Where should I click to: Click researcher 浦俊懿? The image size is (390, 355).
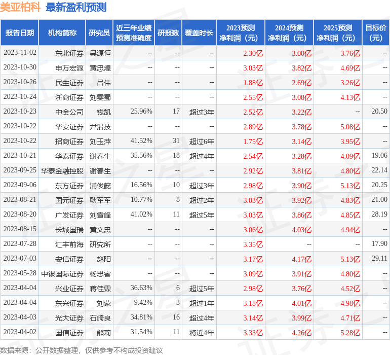pyautogui.click(x=100, y=186)
